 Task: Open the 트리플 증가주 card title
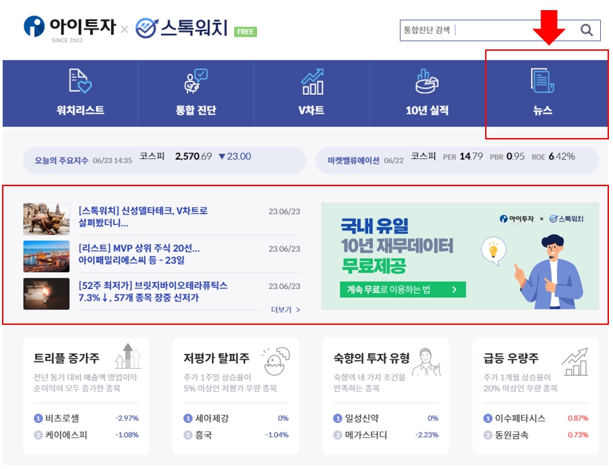(x=66, y=358)
